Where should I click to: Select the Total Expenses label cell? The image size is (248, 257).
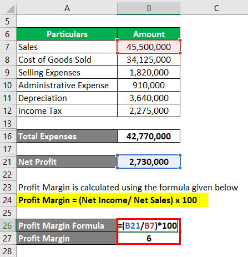pyautogui.click(x=67, y=136)
